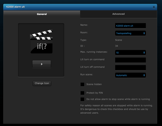Click the Lili turn on command field

[x=131, y=60]
